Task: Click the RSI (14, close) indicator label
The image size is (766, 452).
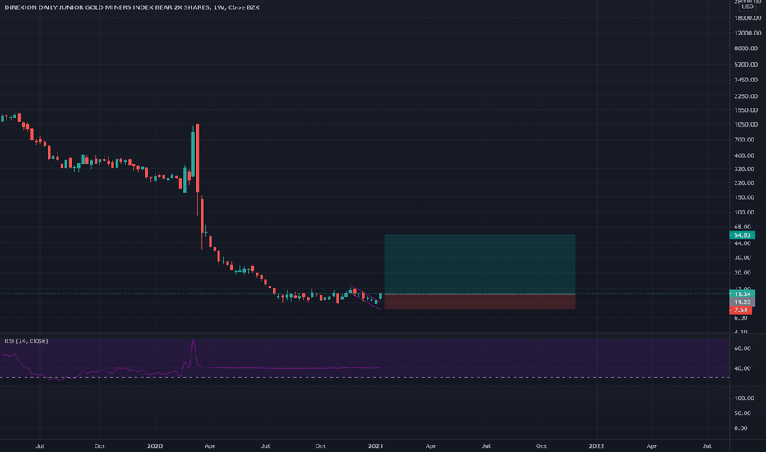Action: (26, 340)
